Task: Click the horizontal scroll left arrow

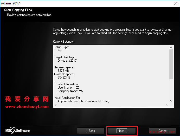Action: click(56, 105)
